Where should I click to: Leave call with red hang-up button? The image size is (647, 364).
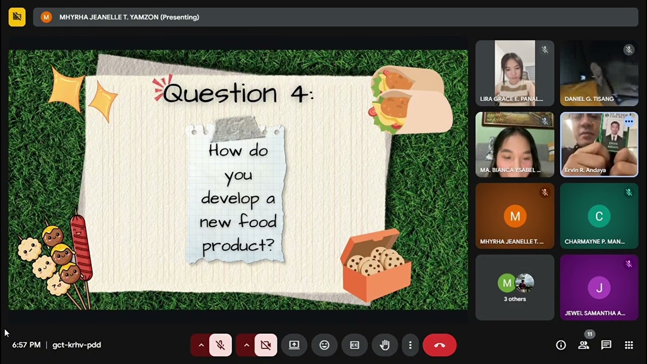click(x=439, y=345)
